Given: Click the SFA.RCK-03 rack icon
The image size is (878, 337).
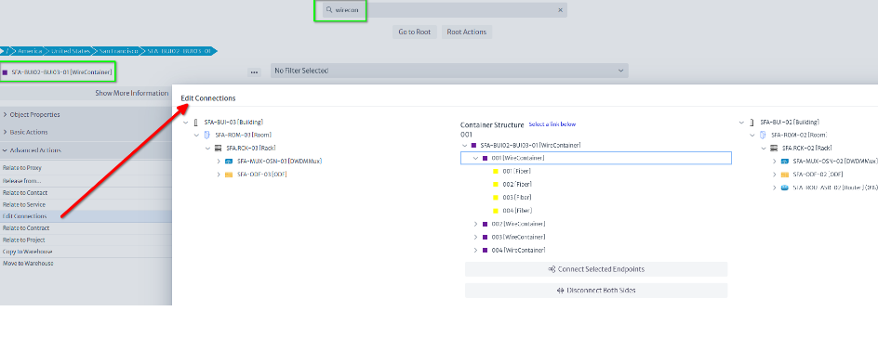Looking at the screenshot, I should (x=219, y=149).
